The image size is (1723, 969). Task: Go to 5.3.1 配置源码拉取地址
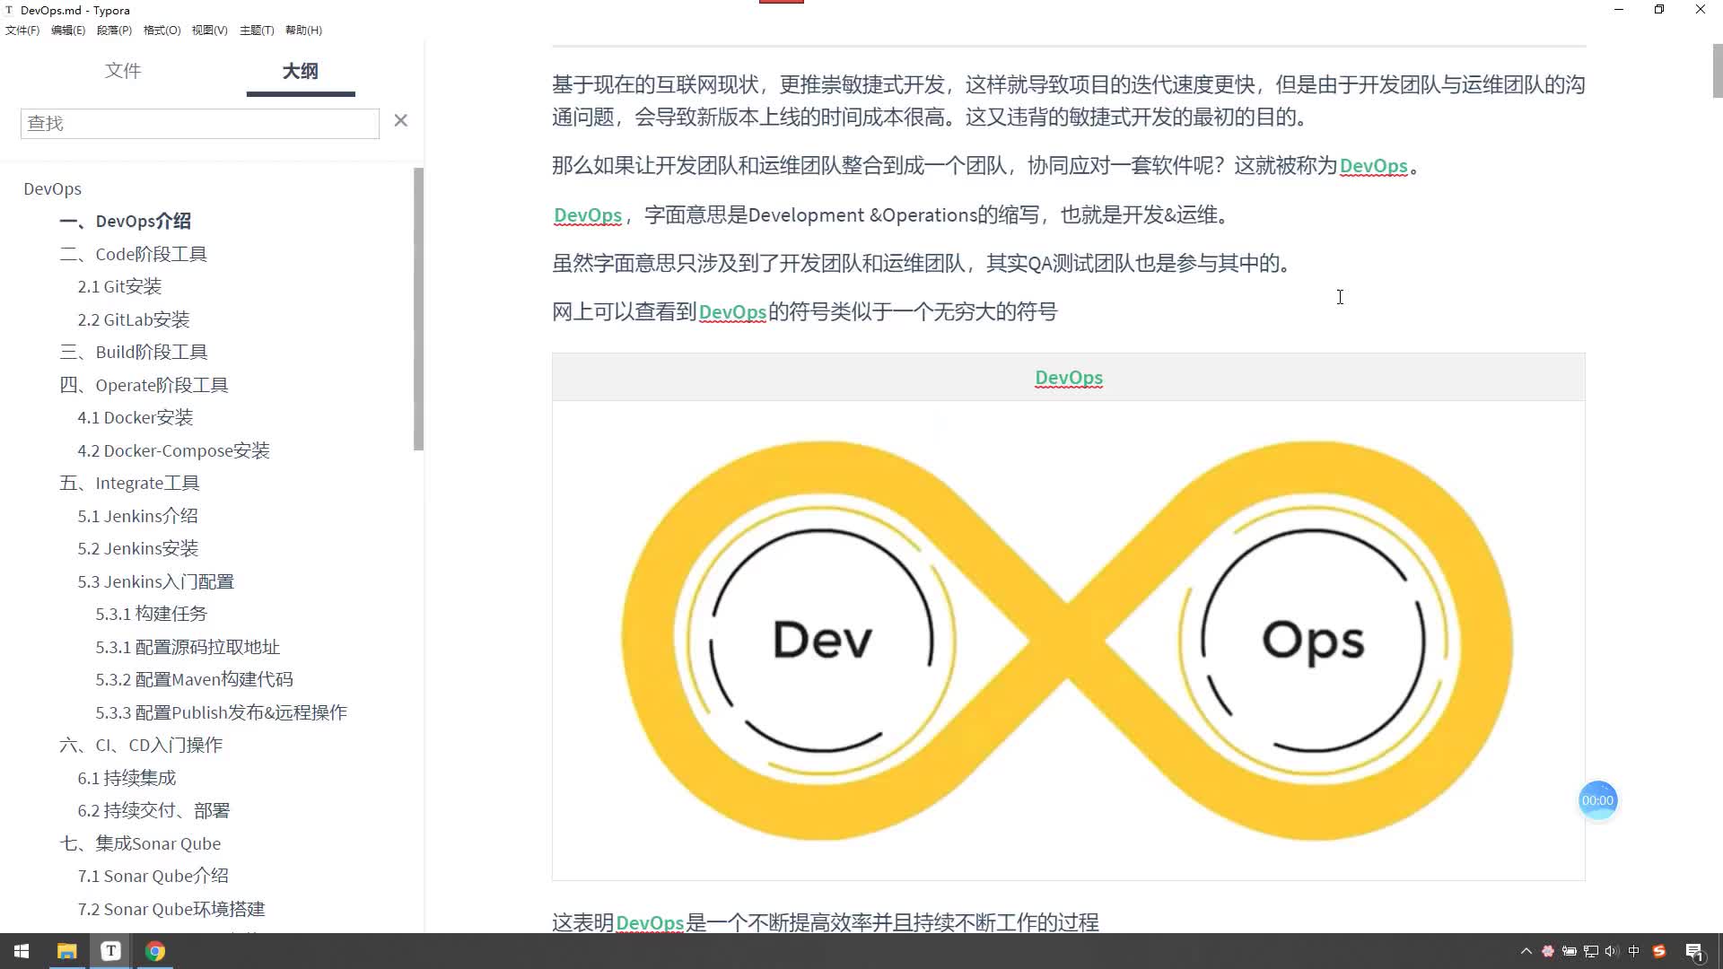pyautogui.click(x=188, y=647)
